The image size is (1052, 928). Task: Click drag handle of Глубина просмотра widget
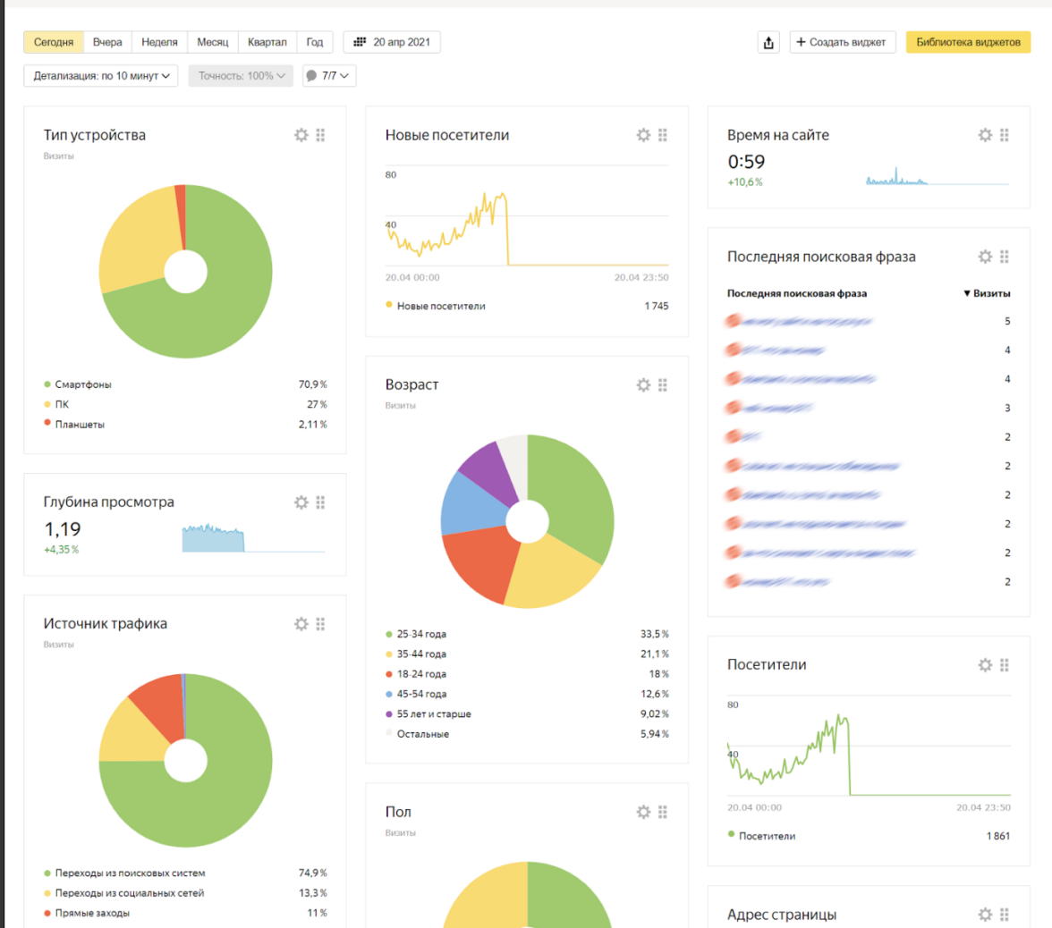tap(321, 502)
